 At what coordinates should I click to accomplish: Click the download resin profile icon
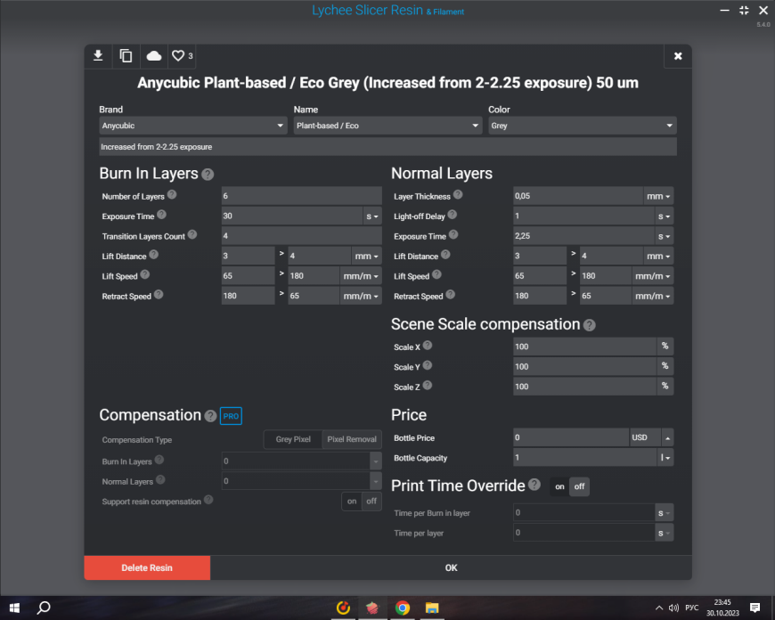coord(98,56)
